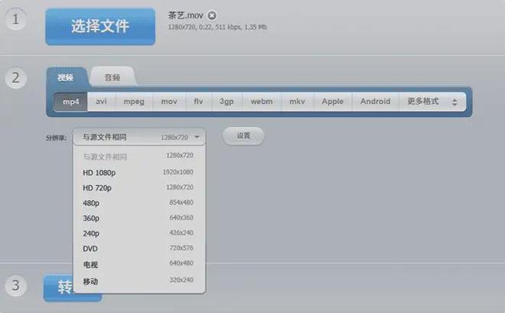Choose the mpeg format
505x313 pixels.
(x=134, y=102)
